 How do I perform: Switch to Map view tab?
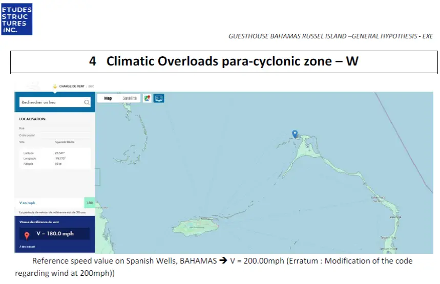[108, 98]
